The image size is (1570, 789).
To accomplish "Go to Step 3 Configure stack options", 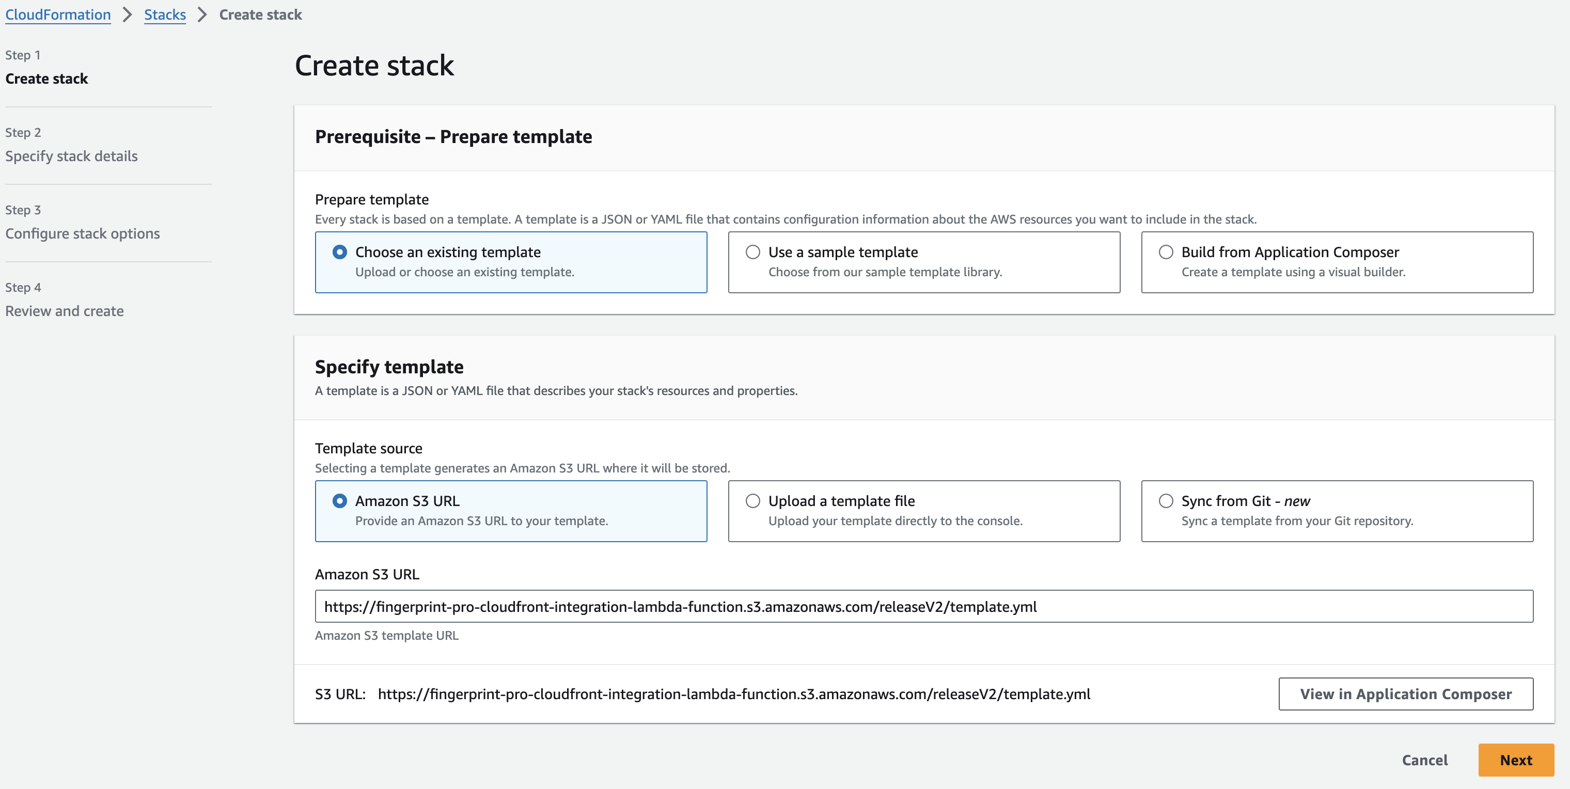I will 83,233.
